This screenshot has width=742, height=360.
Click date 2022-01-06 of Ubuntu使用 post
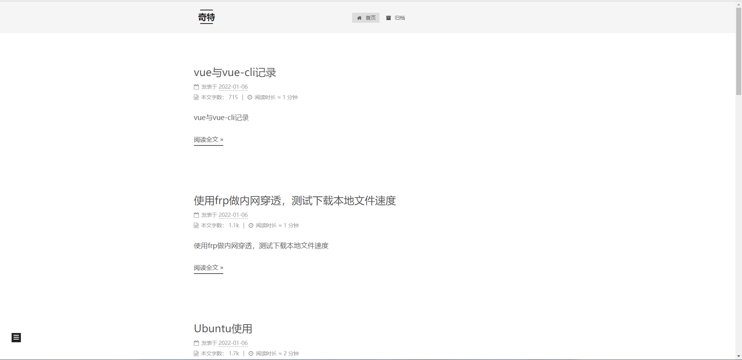(233, 343)
